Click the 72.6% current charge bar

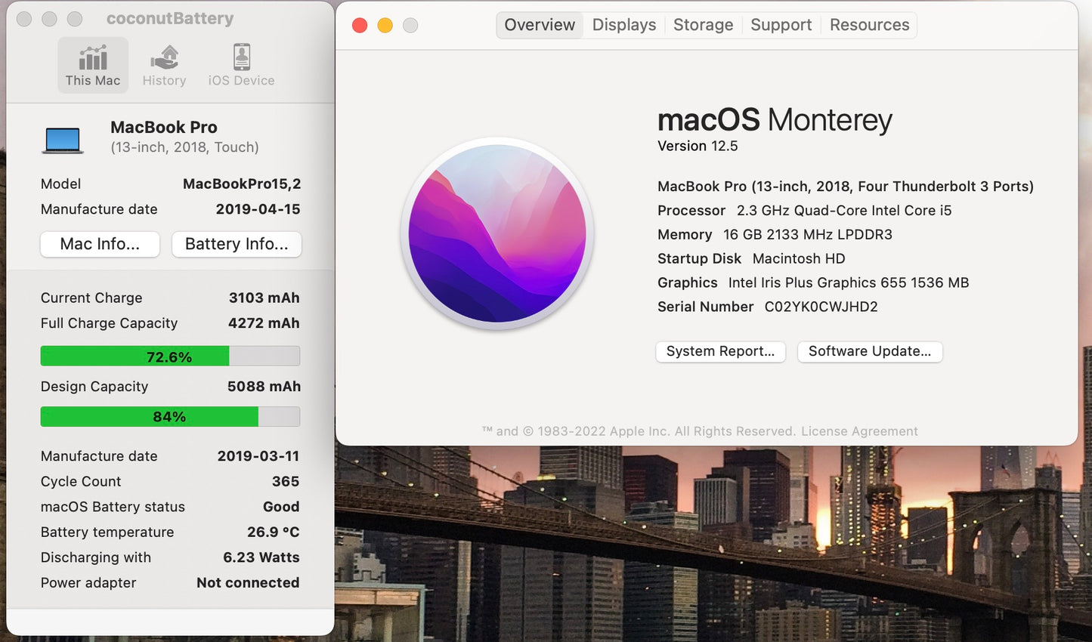tap(170, 356)
